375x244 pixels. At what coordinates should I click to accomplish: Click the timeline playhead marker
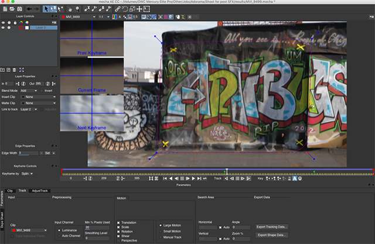[227, 171]
